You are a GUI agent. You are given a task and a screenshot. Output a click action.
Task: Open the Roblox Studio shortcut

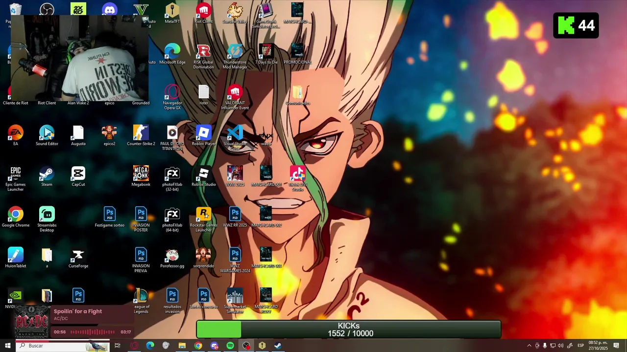[x=203, y=176]
